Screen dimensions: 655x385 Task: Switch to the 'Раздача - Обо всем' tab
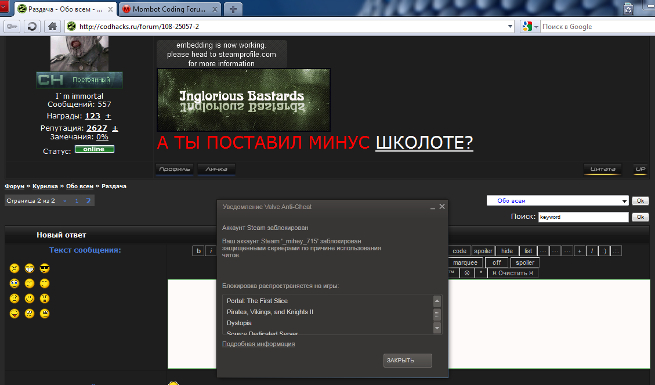(x=65, y=9)
